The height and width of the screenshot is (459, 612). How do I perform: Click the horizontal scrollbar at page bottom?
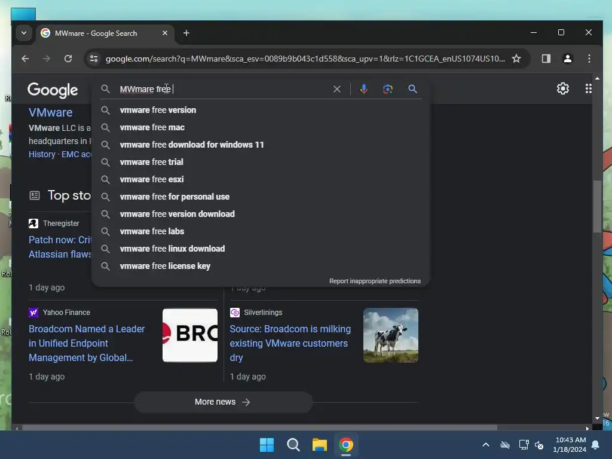259,428
